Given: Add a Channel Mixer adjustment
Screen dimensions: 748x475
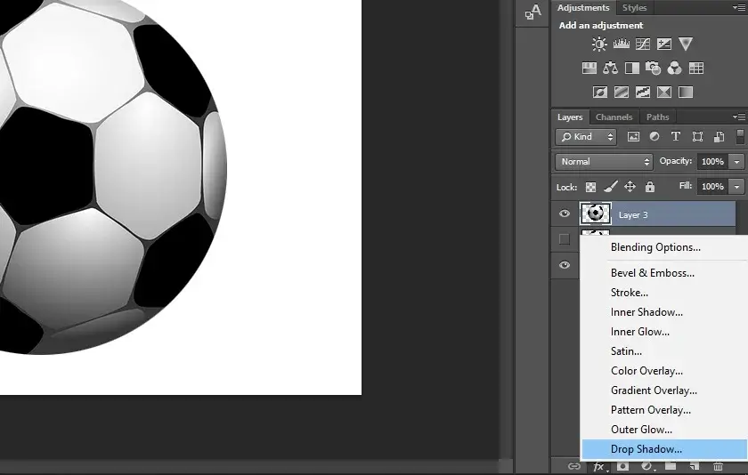Looking at the screenshot, I should click(x=675, y=68).
